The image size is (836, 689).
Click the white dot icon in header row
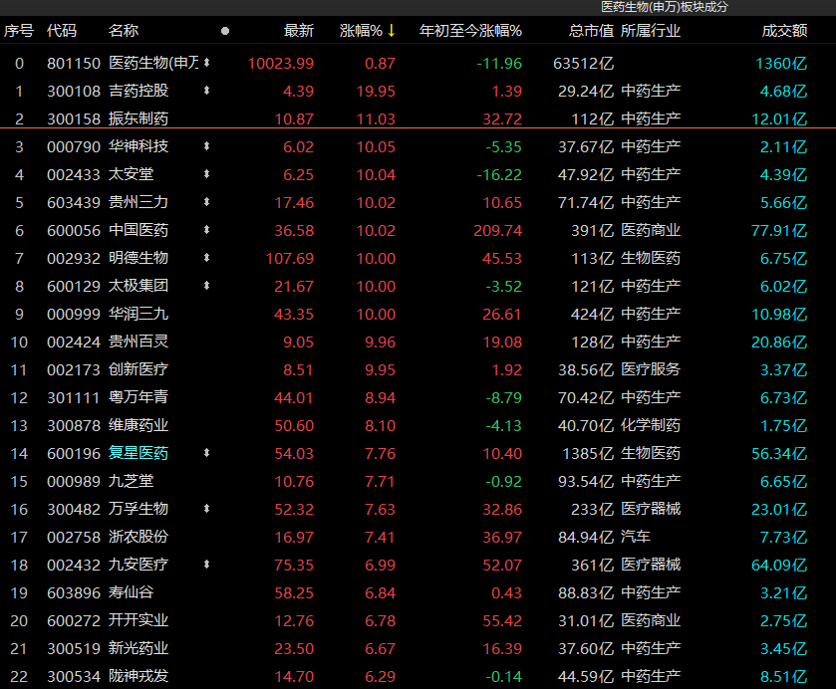225,31
